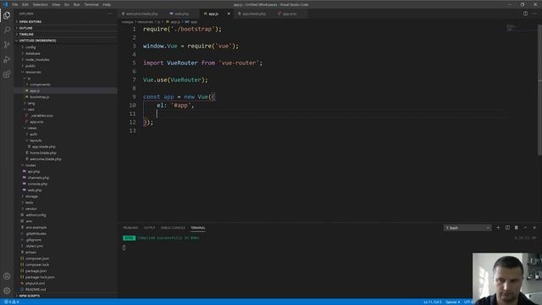Expand the public folder
This screenshot has width=542, height=305.
(x=30, y=66)
